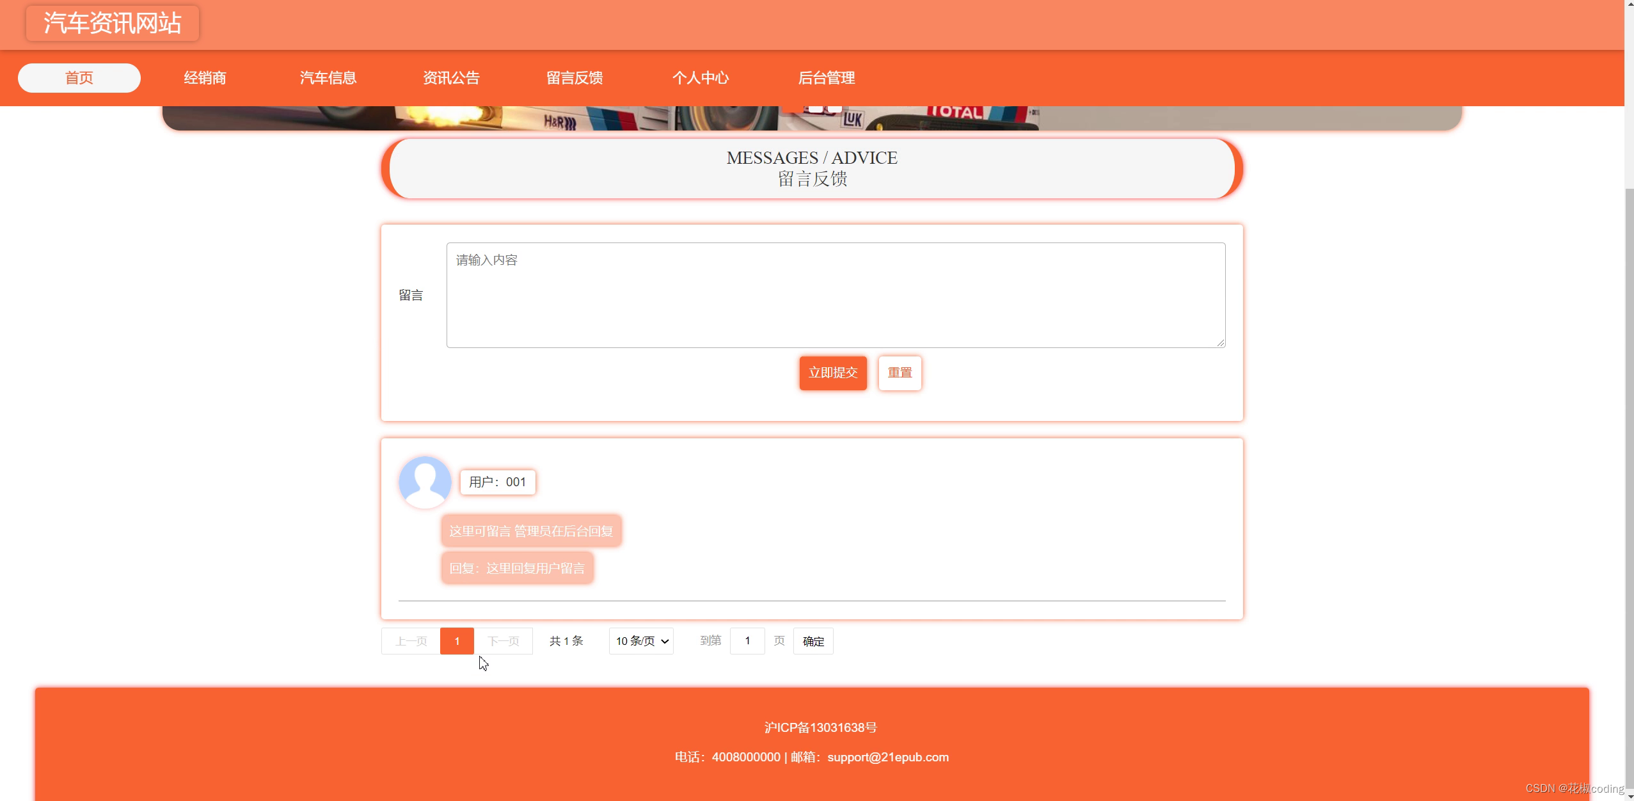Click the 汽车资讯网站 site logo

point(113,24)
